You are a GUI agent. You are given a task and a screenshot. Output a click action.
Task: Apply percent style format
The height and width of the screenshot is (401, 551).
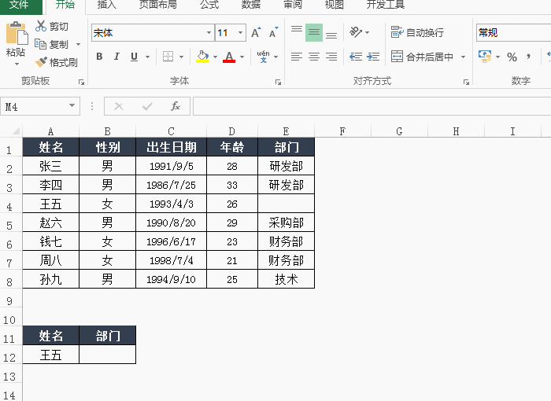coord(512,57)
